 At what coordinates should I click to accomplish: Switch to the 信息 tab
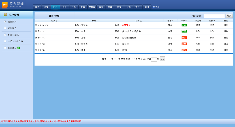64,7
